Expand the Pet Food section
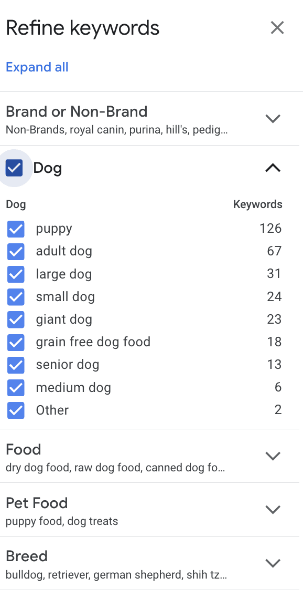Screen dimensions: 303x598 click(x=273, y=510)
